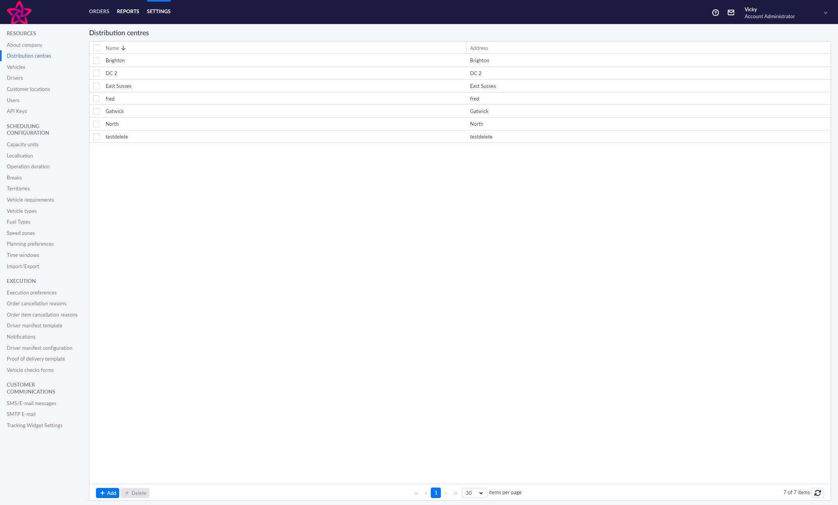Image resolution: width=838 pixels, height=505 pixels.
Task: Open Drivers in sidebar
Action: (x=15, y=78)
